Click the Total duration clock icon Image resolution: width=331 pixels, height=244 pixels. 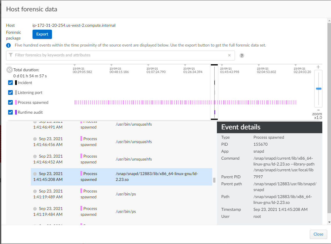[10, 70]
